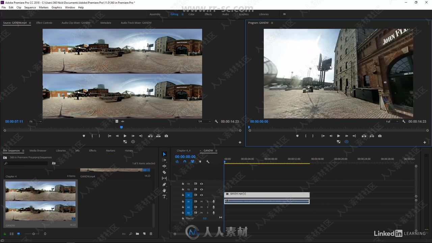Open GANDW timeline panel menu
This screenshot has width=432, height=243.
coord(216,151)
